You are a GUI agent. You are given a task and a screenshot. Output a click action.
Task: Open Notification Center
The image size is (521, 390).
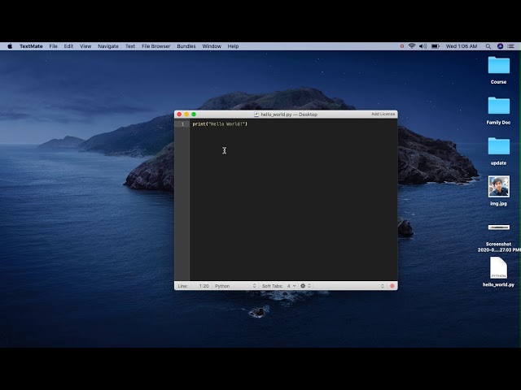(x=511, y=46)
